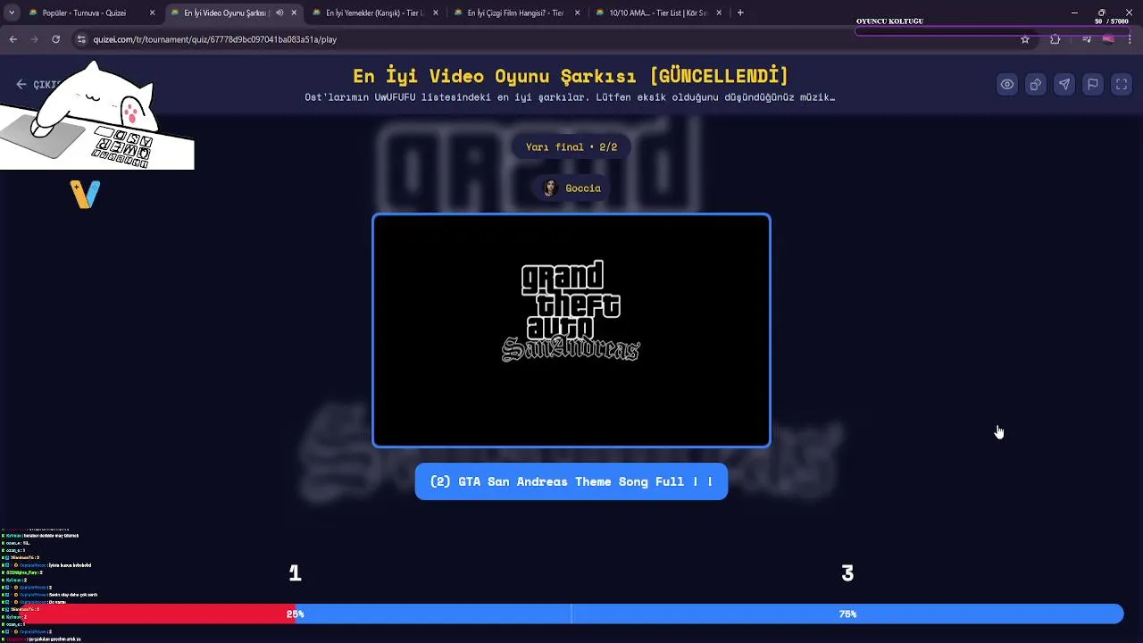
Task: Switch to En İyi Çizgi Film Hangisi tab
Action: point(515,13)
